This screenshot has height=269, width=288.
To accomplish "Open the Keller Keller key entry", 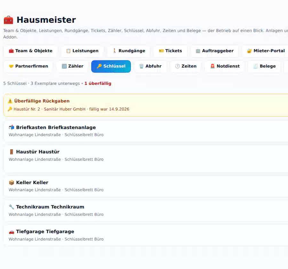I will 146,186.
